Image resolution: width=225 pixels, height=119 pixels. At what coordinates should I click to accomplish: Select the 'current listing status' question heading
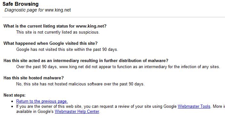click(x=55, y=26)
